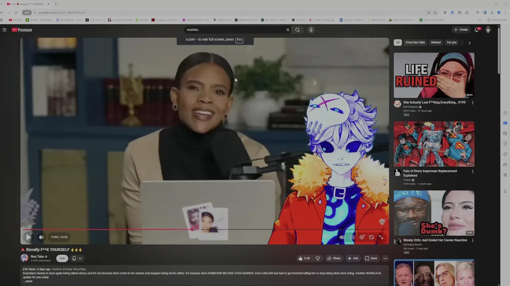Open the #NuxTaku hashtag link

coord(79,269)
